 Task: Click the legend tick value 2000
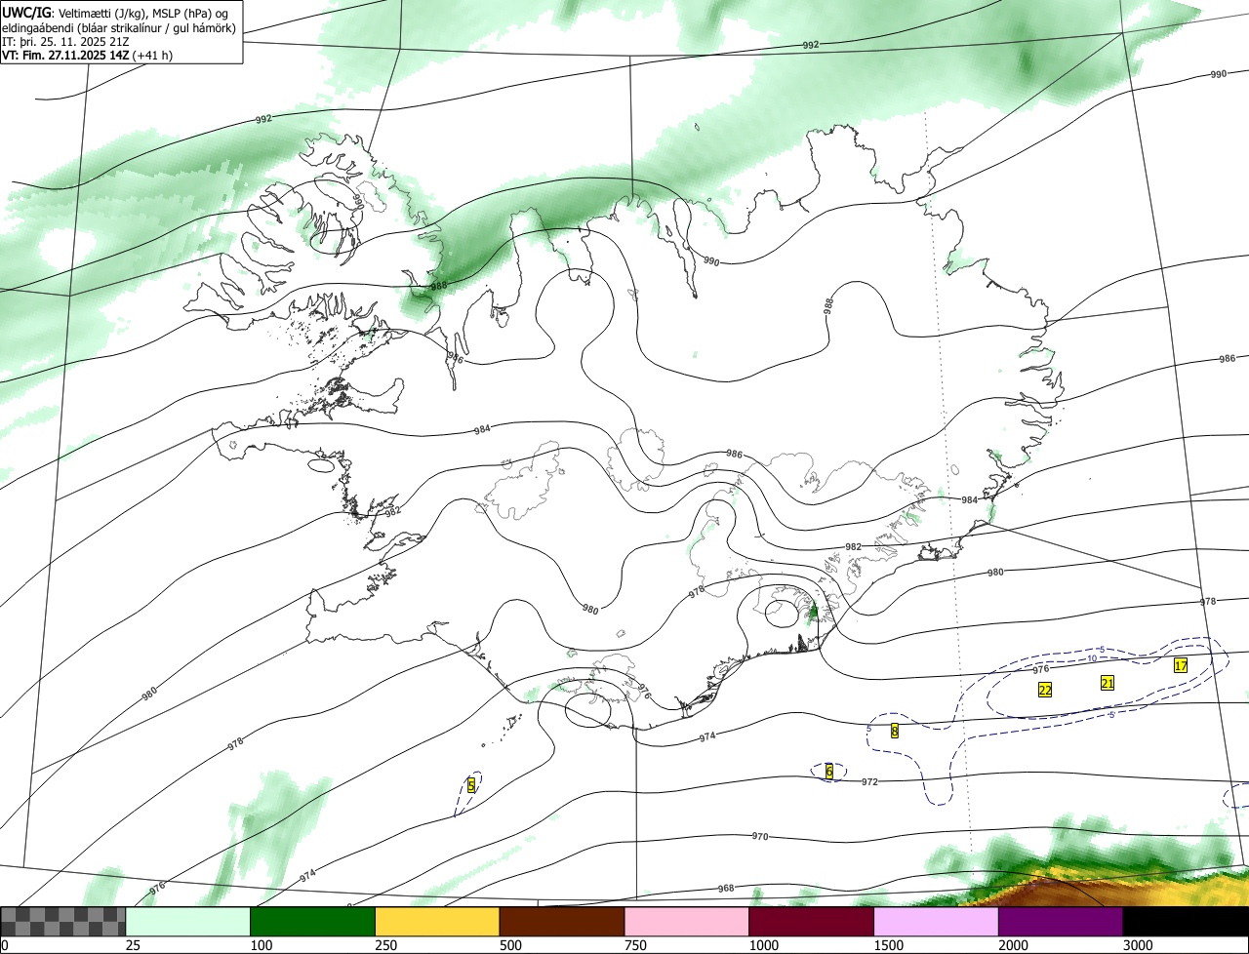tap(1013, 945)
